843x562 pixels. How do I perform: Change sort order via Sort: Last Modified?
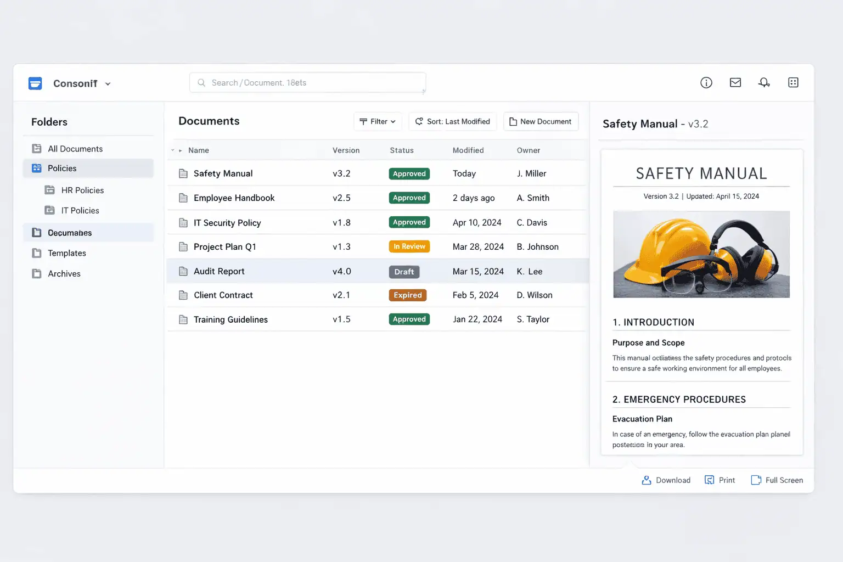point(452,121)
